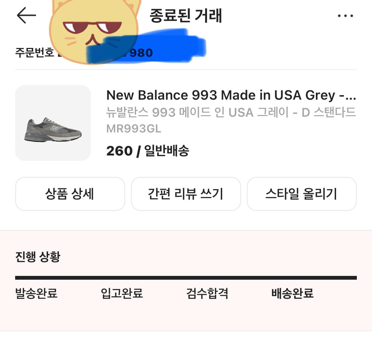The image size is (372, 344).
Task: Open 간편 리뷰 쓰기 to write a review
Action: (186, 194)
